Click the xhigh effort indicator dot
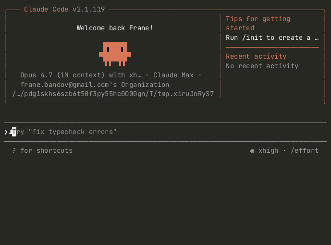The height and width of the screenshot is (245, 331). click(x=252, y=151)
